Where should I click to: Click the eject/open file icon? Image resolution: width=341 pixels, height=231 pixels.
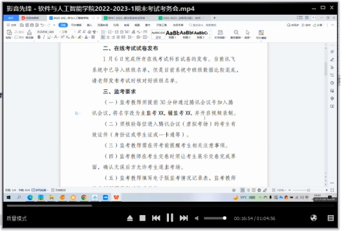click(x=130, y=218)
